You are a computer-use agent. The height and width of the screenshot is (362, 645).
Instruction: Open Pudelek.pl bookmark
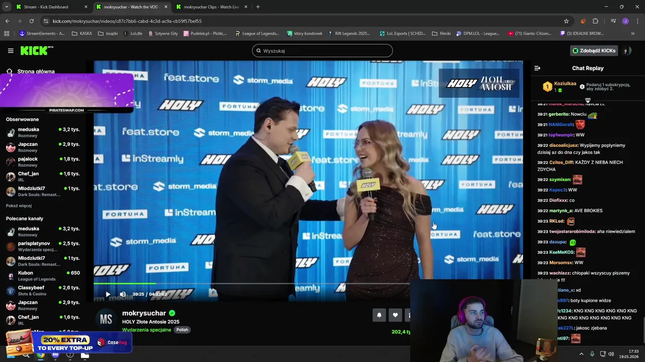click(x=206, y=34)
